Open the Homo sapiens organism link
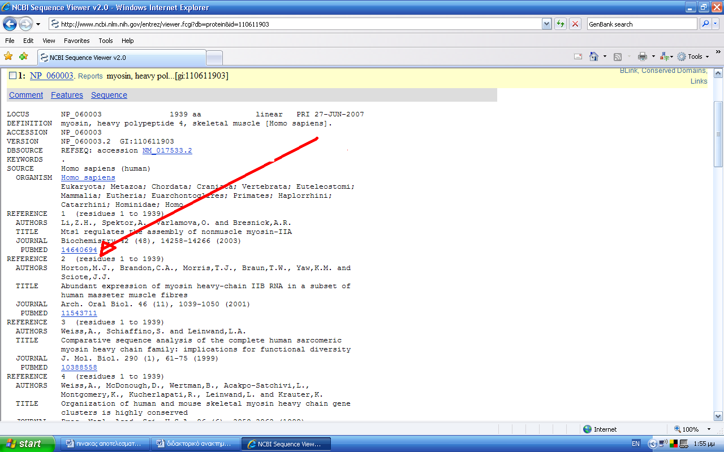 88,177
